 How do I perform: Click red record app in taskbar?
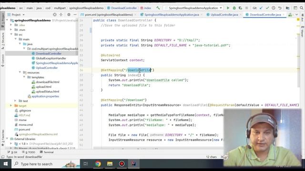[122, 164]
